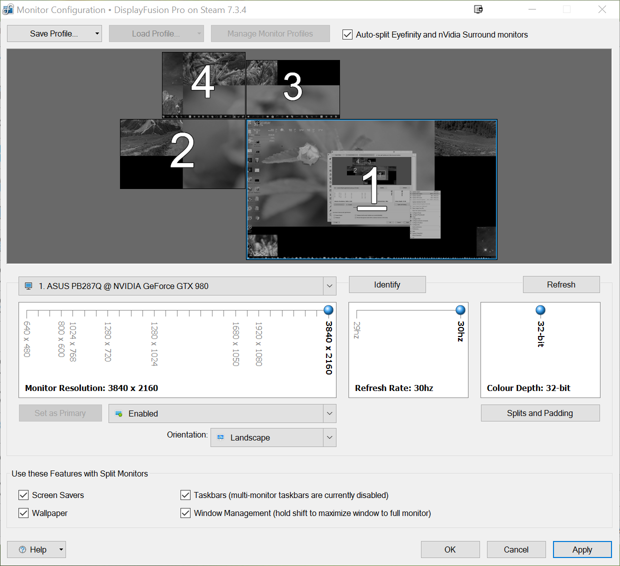620x566 pixels.
Task: Toggle the Window Management checkbox
Action: 185,513
